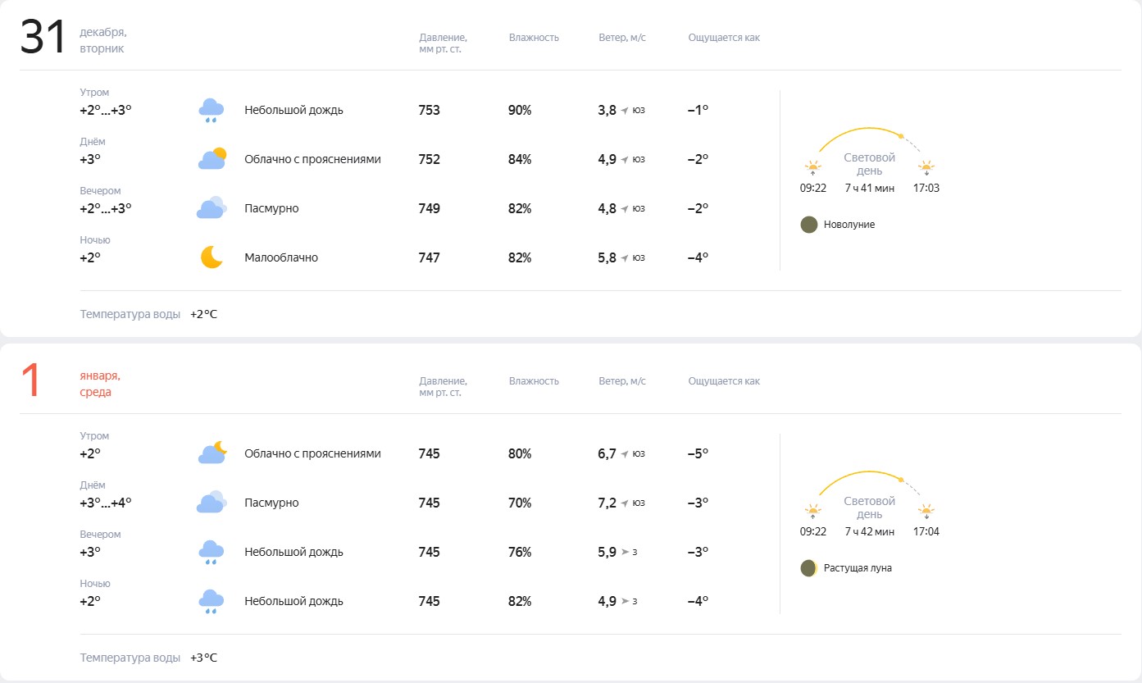Click the wind direction arrow beside 7,2 m/s
1142x683 pixels.
point(625,503)
